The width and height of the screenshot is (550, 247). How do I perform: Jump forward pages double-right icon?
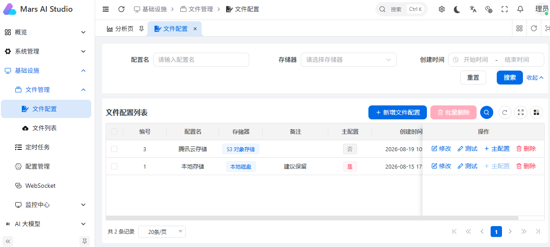(524, 232)
